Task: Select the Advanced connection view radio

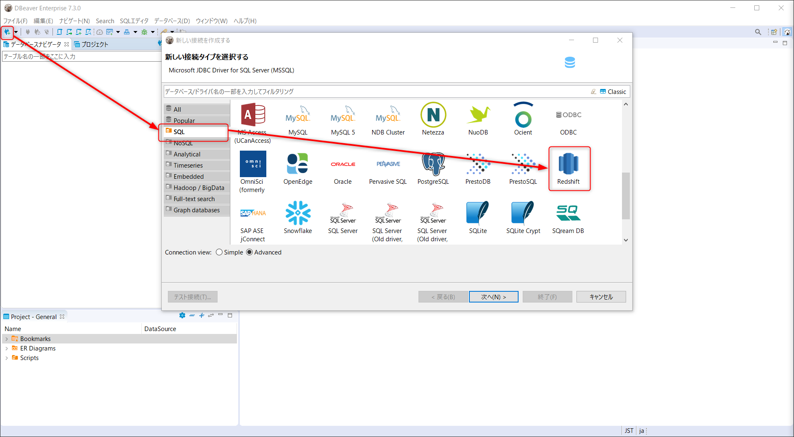Action: 249,252
